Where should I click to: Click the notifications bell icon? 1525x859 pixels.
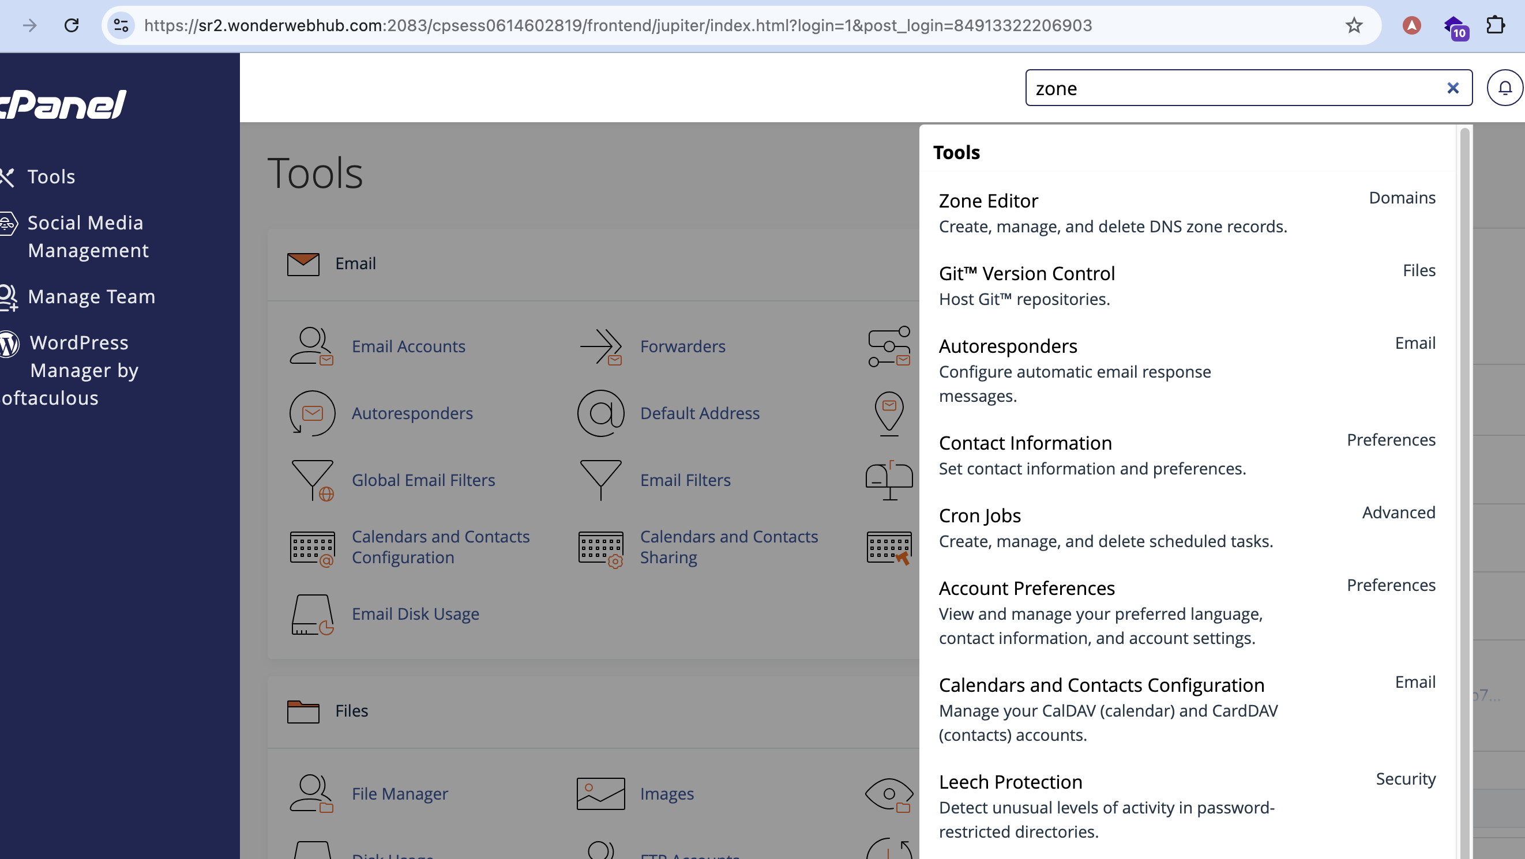pyautogui.click(x=1504, y=88)
